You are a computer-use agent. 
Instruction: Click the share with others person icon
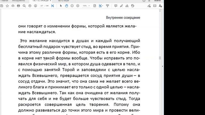(160, 6)
